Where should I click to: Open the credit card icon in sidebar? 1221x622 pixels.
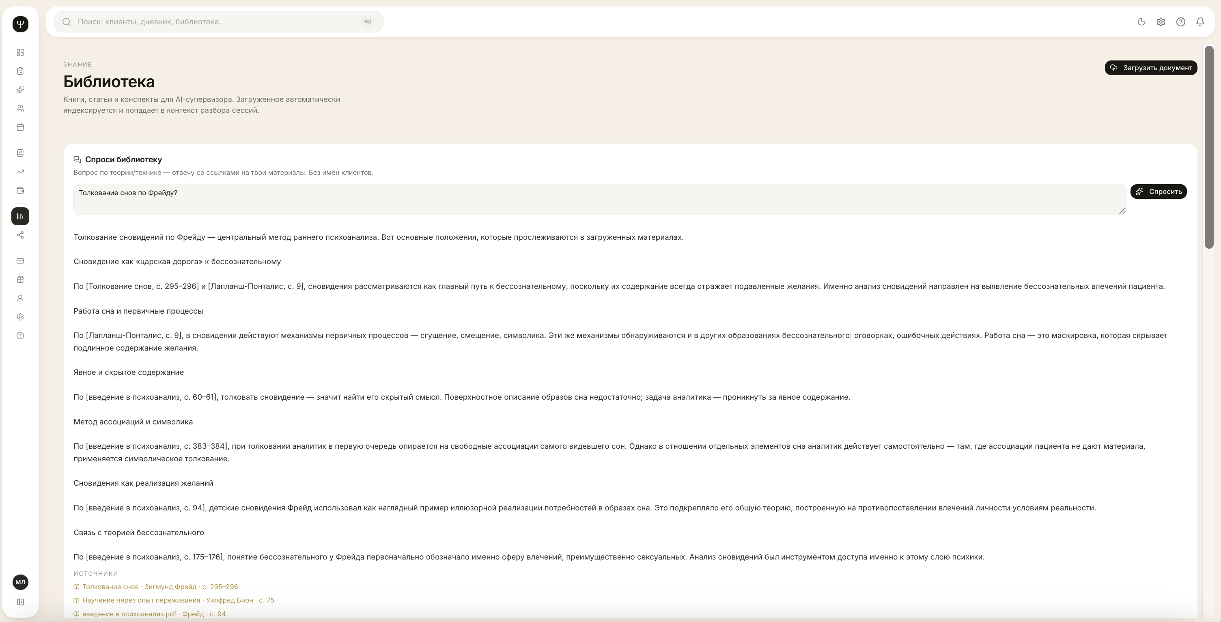[x=20, y=261]
